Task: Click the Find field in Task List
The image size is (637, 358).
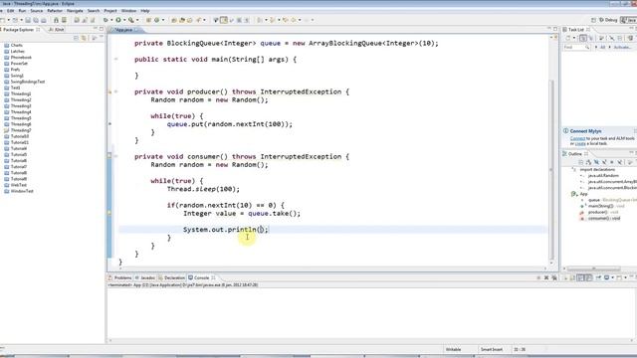Action: point(576,47)
